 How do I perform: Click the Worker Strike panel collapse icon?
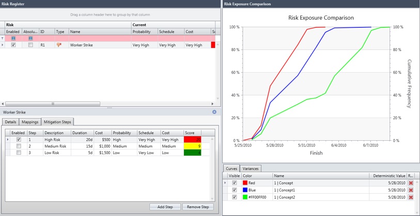tap(214, 112)
